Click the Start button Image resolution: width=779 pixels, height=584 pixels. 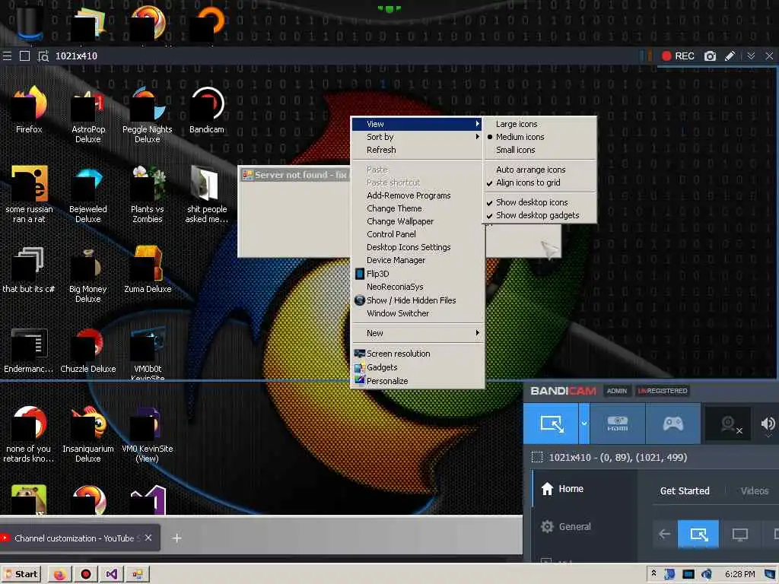click(x=21, y=575)
